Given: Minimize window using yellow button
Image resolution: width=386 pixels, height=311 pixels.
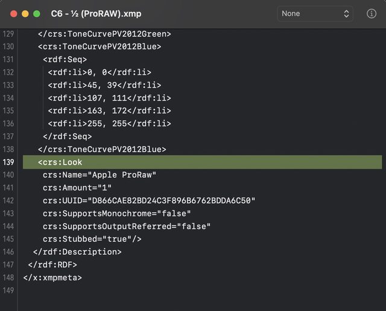Looking at the screenshot, I should click(x=25, y=13).
